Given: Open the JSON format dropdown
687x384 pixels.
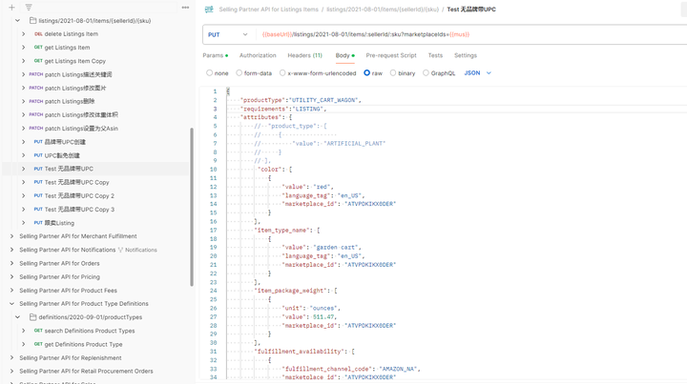Looking at the screenshot, I should (x=477, y=73).
